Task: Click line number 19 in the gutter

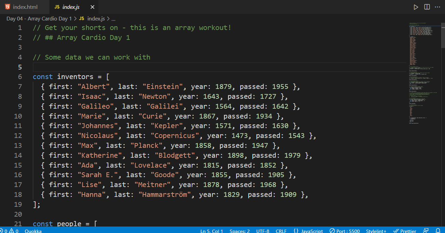Action: [x=18, y=204]
